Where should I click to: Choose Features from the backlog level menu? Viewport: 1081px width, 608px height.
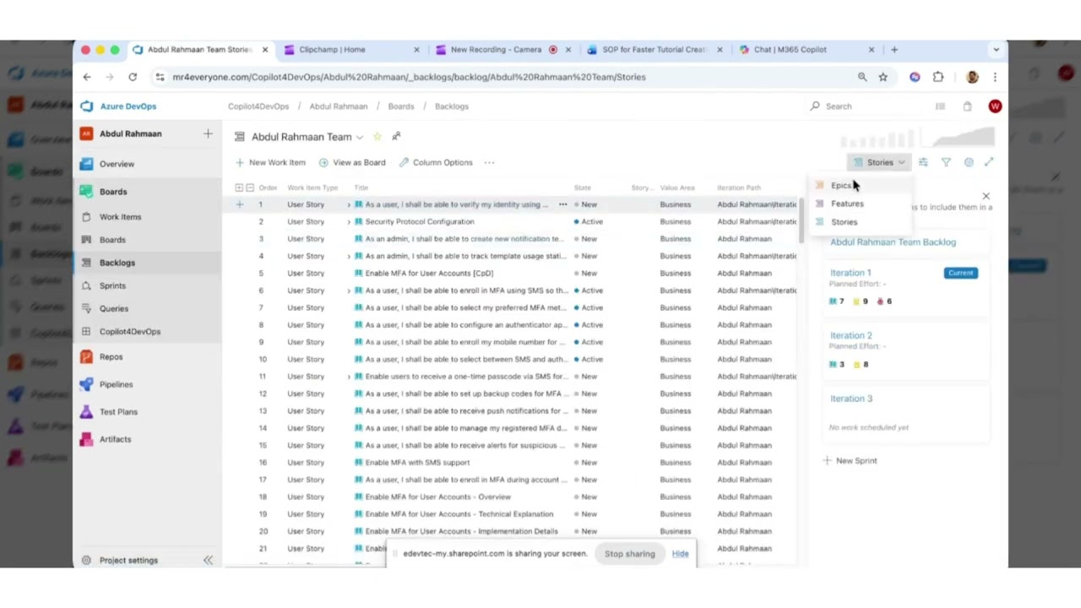(x=847, y=204)
